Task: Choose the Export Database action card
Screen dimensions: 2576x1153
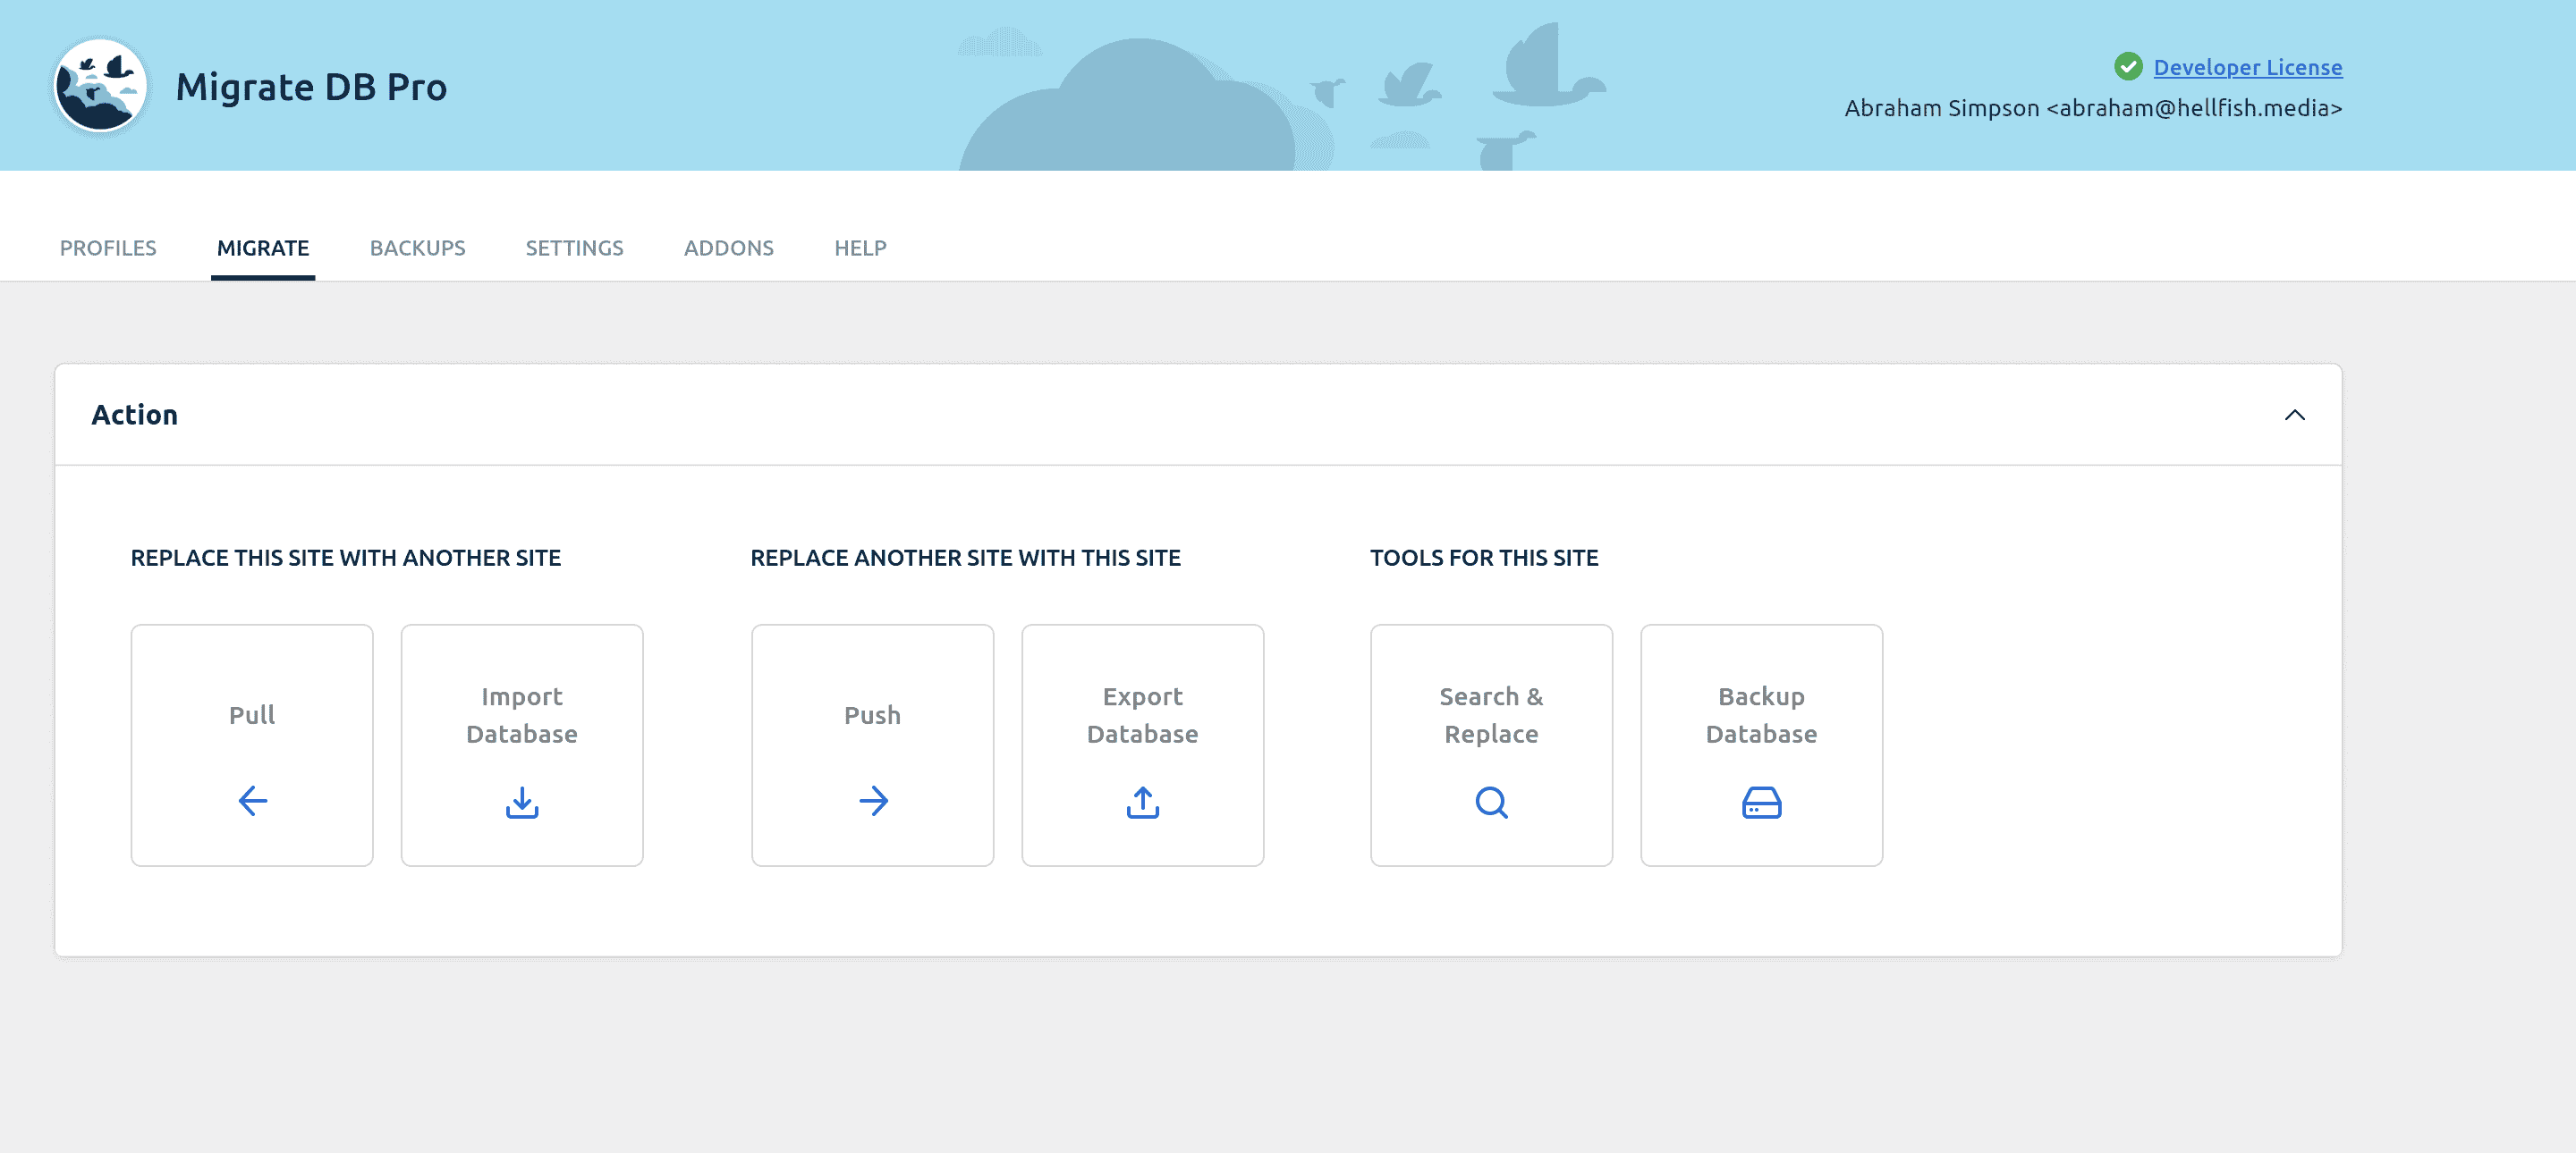Action: (1142, 745)
